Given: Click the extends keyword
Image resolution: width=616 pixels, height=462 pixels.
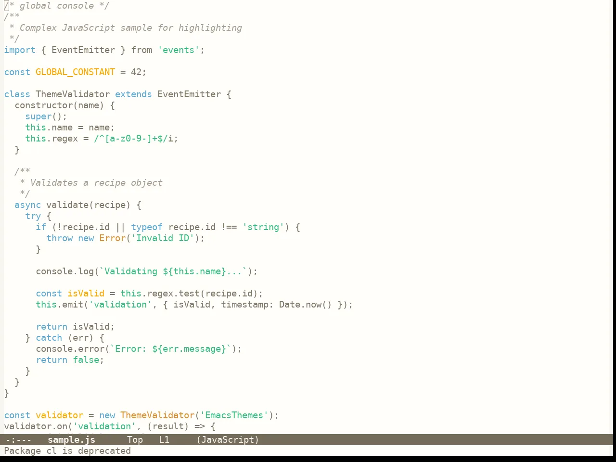Looking at the screenshot, I should [x=133, y=94].
